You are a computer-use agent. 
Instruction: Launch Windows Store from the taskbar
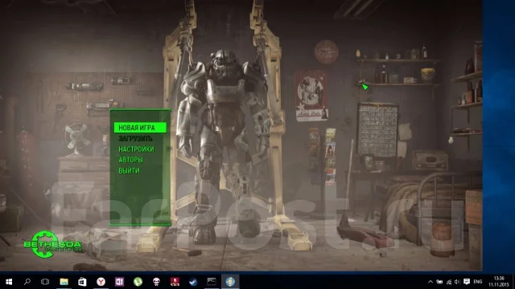82,282
